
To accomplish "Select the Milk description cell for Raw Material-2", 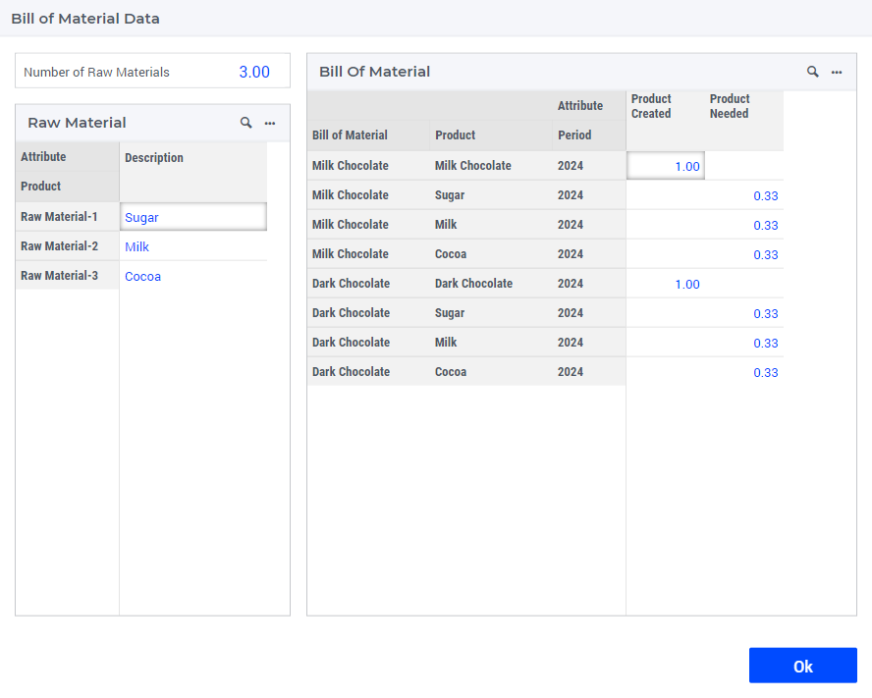I will pyautogui.click(x=193, y=246).
